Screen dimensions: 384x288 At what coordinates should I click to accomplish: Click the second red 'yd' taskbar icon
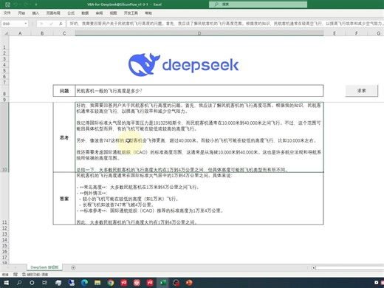150,283
